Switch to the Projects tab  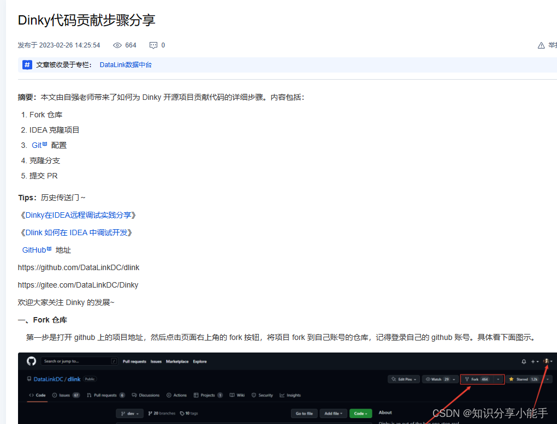click(x=208, y=395)
